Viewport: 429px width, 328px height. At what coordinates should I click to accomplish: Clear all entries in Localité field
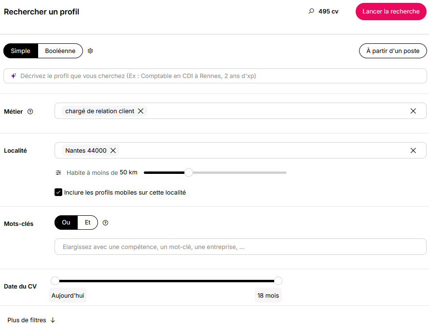coord(413,150)
